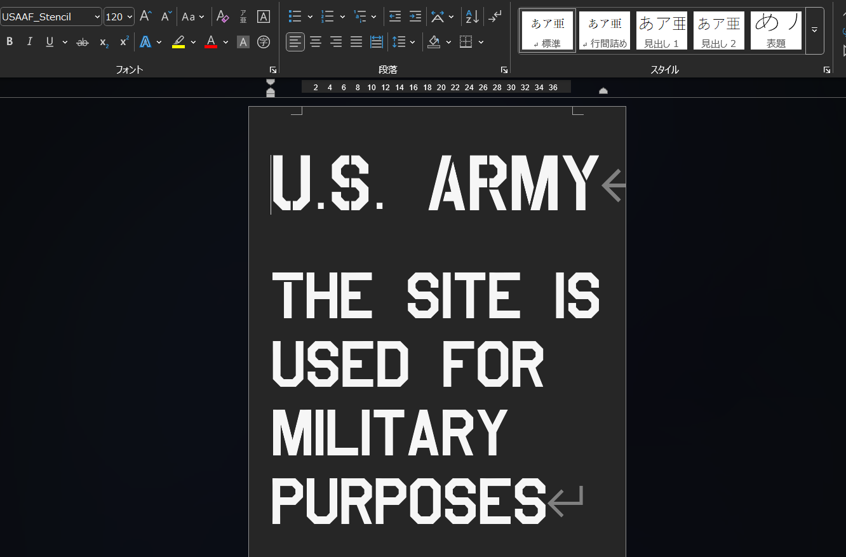Toggle character shading
Viewport: 846px width, 557px height.
coord(243,42)
